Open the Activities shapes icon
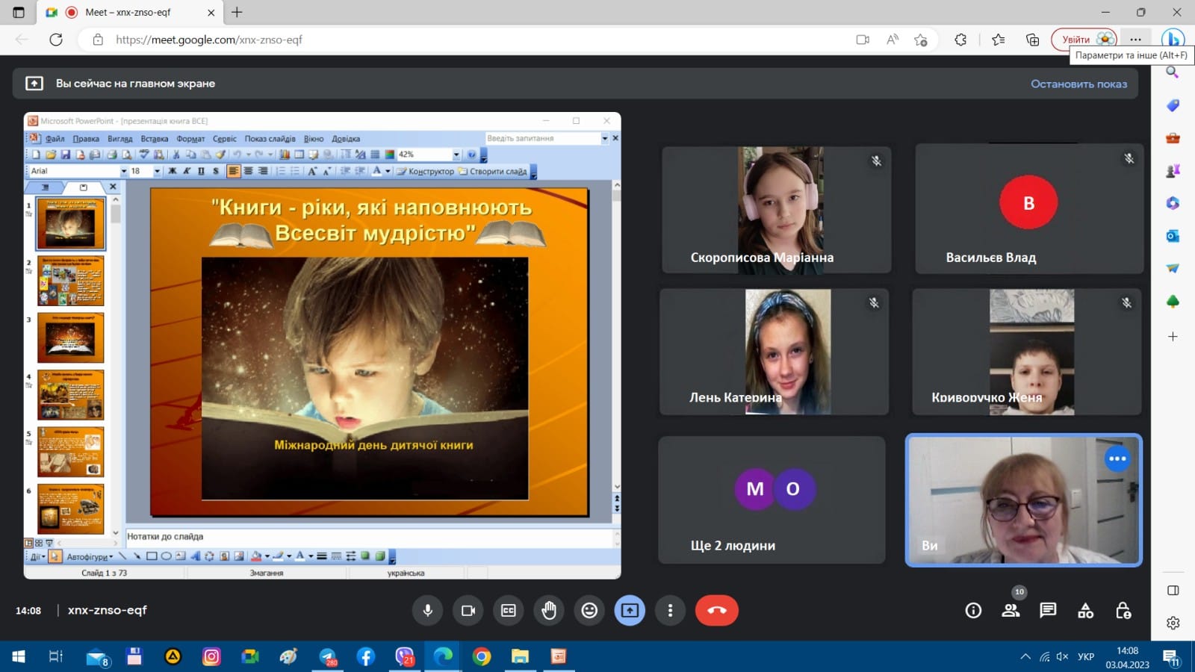The height and width of the screenshot is (672, 1195). pyautogui.click(x=1085, y=611)
